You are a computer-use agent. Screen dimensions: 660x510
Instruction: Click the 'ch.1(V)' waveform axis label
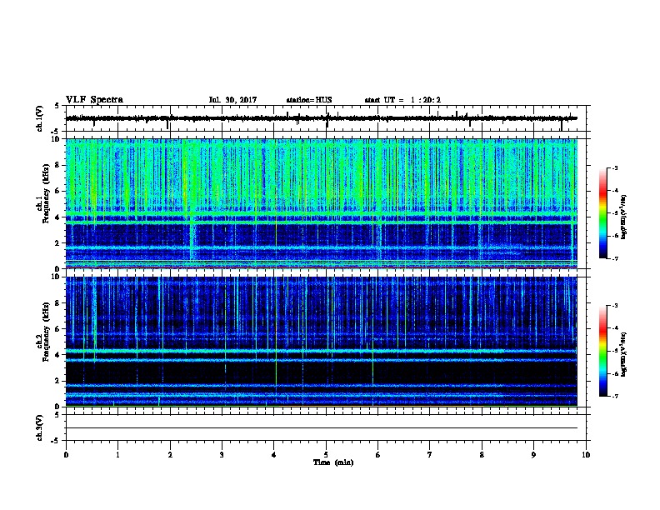click(40, 118)
